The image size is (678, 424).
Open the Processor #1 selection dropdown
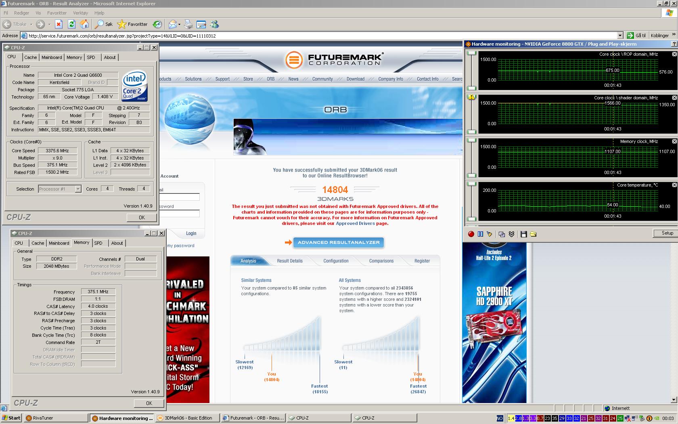(x=78, y=189)
